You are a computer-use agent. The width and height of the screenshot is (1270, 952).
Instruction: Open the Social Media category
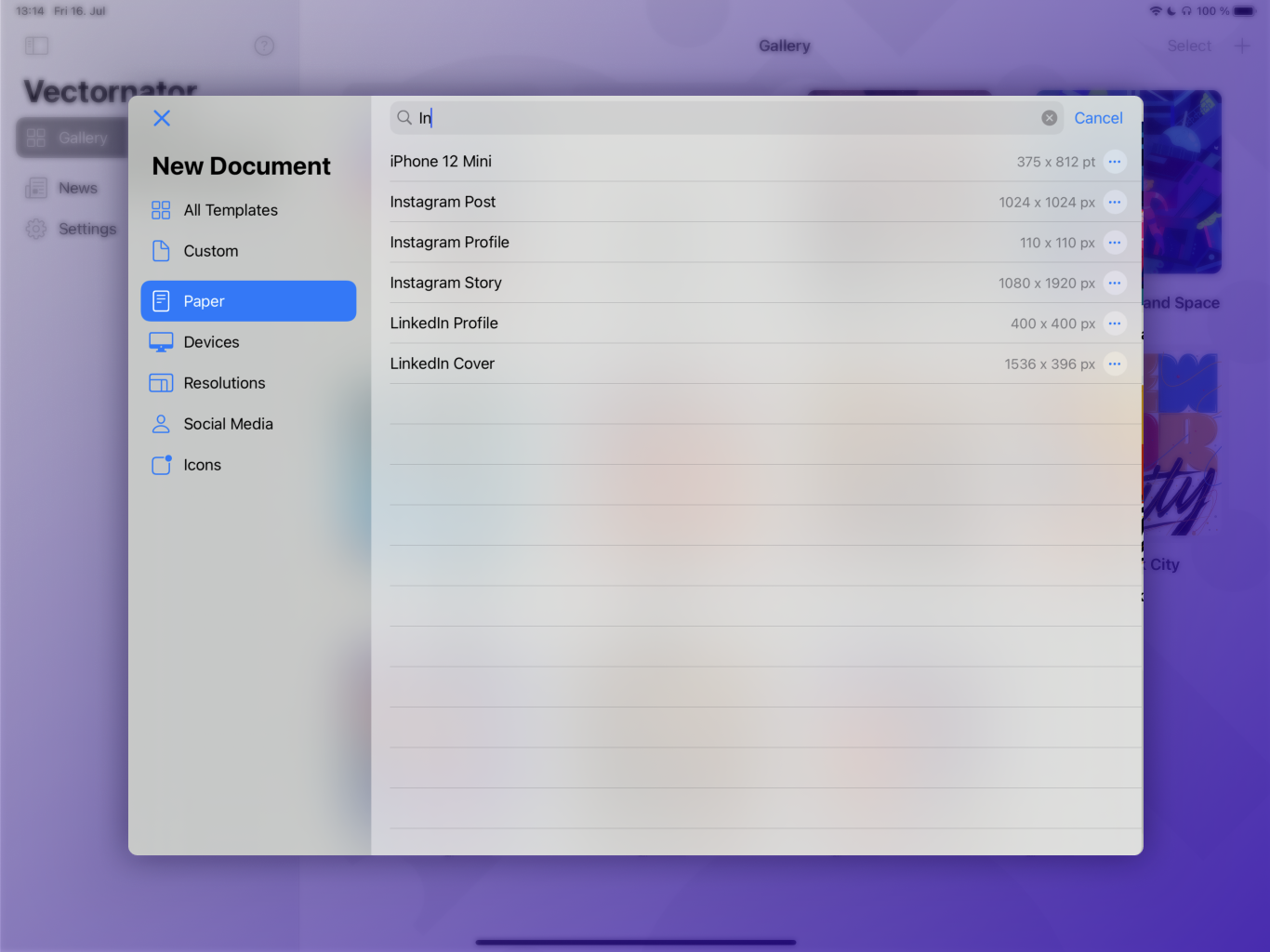coord(248,424)
